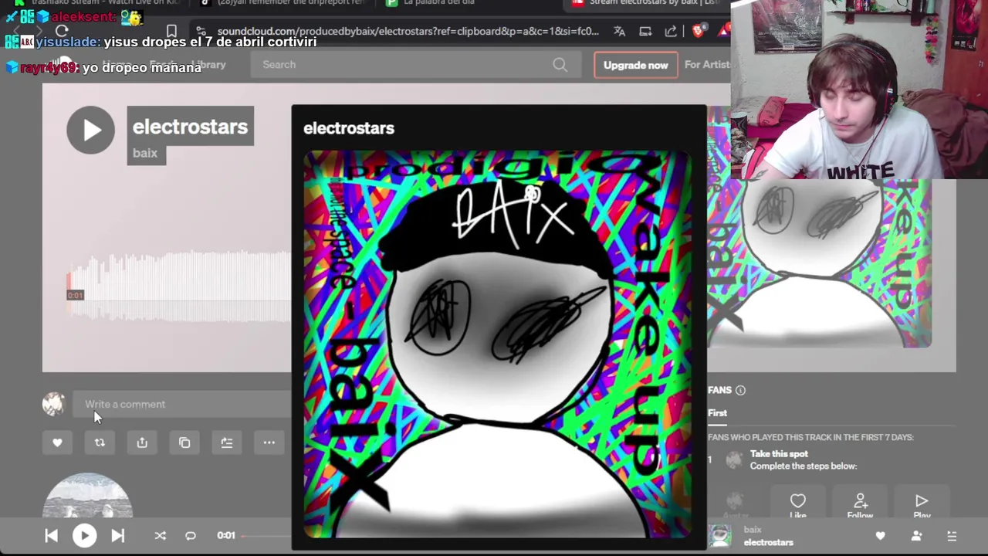Click the browser share icon in the address bar

(x=671, y=31)
